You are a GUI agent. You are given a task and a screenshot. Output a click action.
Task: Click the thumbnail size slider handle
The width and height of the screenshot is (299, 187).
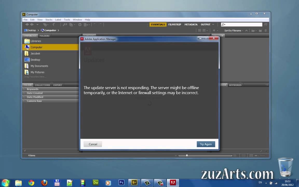tap(187, 155)
